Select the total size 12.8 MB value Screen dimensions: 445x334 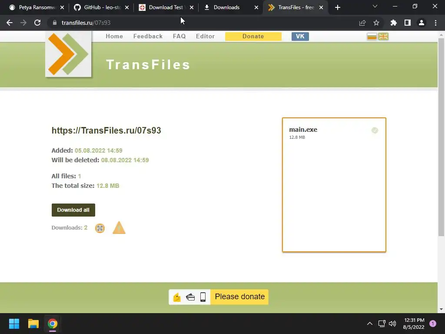pos(108,186)
